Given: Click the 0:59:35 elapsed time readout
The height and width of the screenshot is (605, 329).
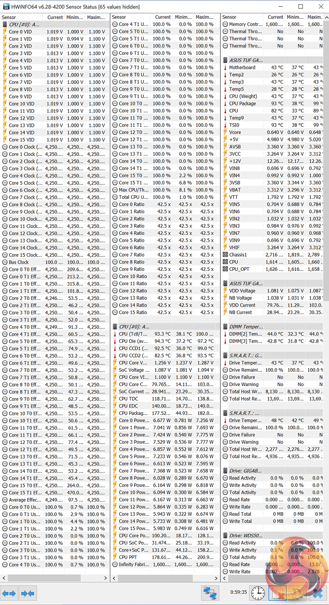Looking at the screenshot, I should tap(239, 592).
